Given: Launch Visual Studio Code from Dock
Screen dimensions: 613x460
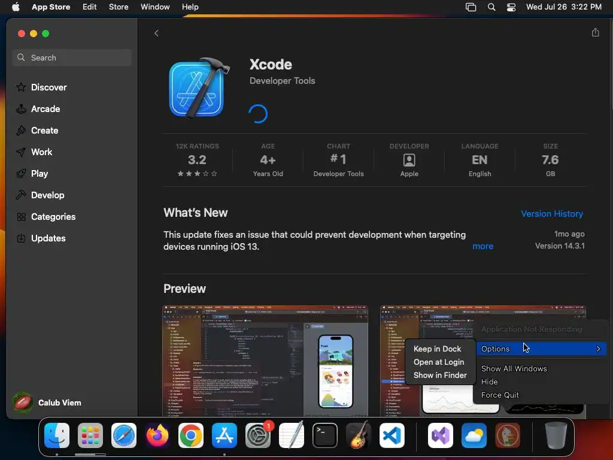Looking at the screenshot, I should [392, 435].
